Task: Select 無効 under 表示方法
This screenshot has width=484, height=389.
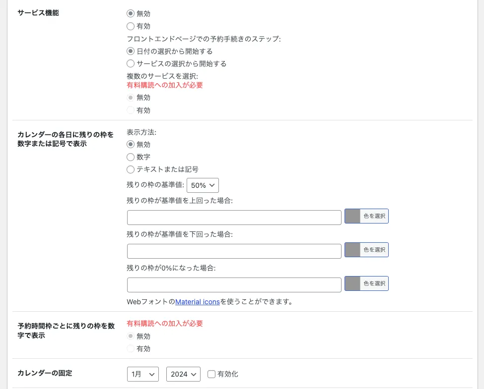Action: pos(131,144)
